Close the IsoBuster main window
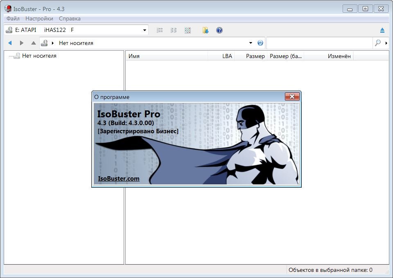 coord(381,9)
